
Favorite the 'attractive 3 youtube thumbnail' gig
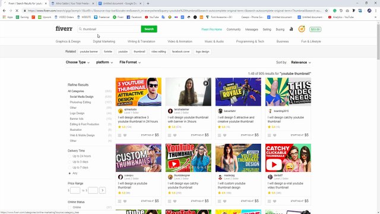[x=125, y=135]
